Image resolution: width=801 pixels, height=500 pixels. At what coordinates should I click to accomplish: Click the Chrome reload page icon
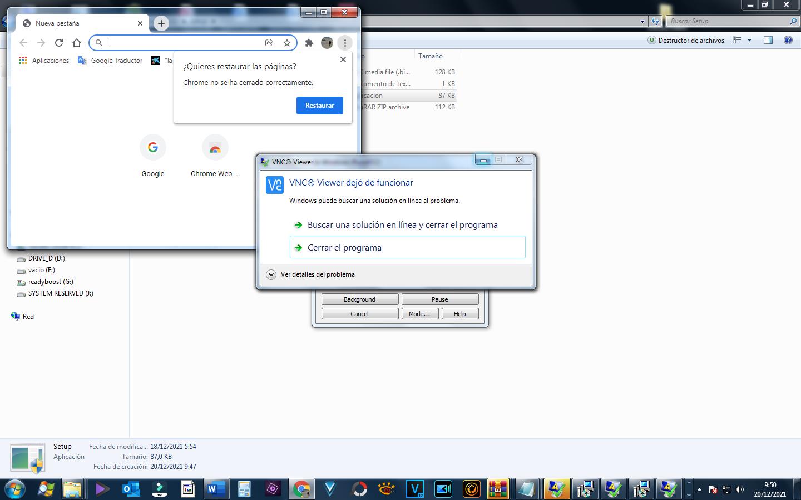[x=59, y=43]
